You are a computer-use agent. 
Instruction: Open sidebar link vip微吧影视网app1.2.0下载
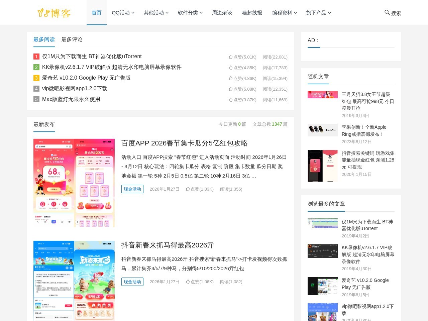[368, 310]
